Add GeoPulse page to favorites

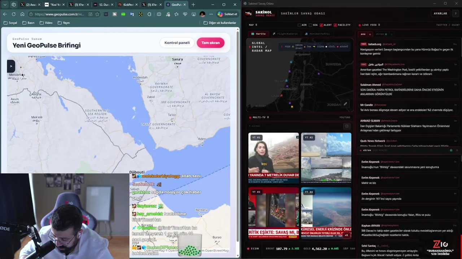(97, 14)
